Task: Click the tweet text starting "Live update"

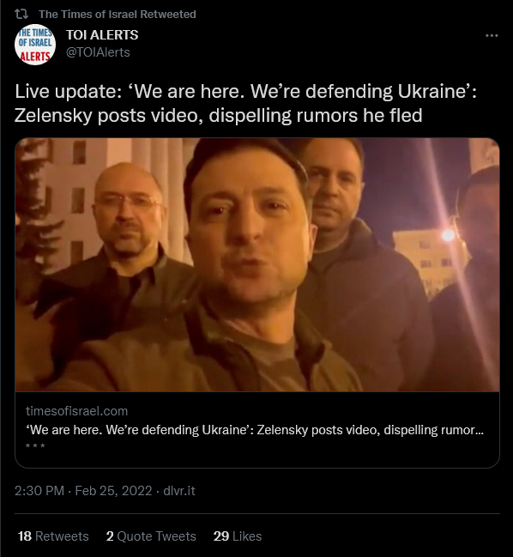Action: coord(245,103)
